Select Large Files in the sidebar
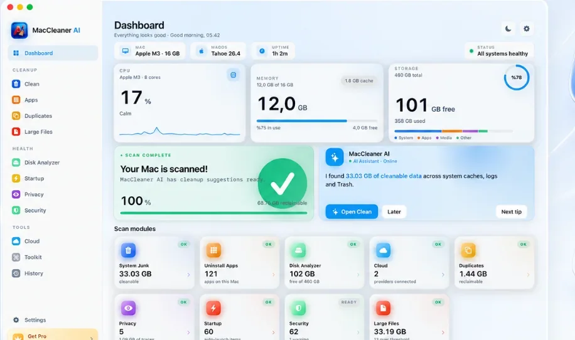This screenshot has width=575, height=340. [x=53, y=132]
